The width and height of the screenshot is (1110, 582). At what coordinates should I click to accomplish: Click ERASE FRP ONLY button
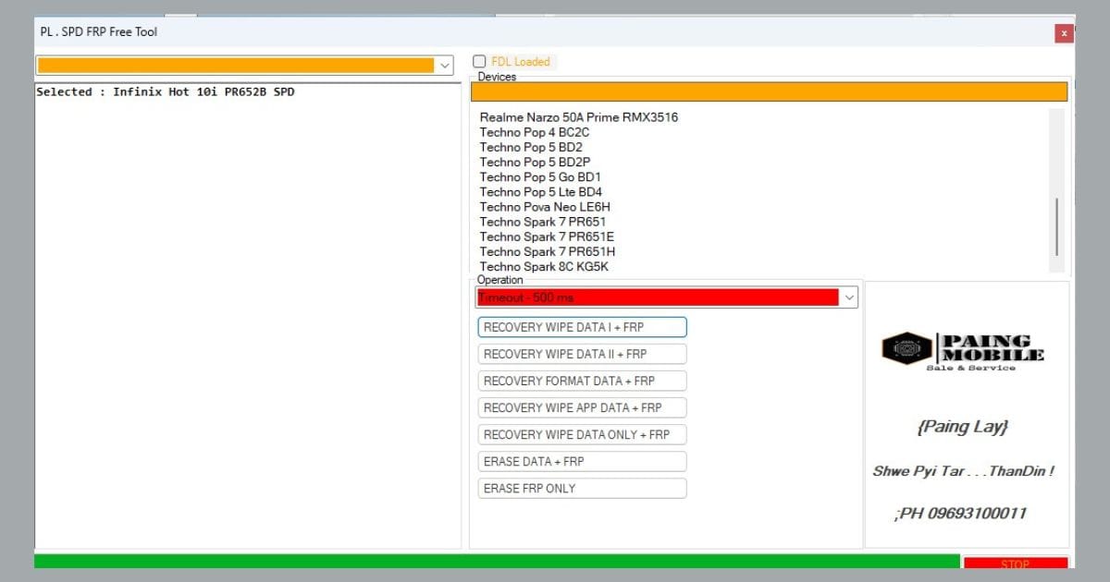[582, 488]
